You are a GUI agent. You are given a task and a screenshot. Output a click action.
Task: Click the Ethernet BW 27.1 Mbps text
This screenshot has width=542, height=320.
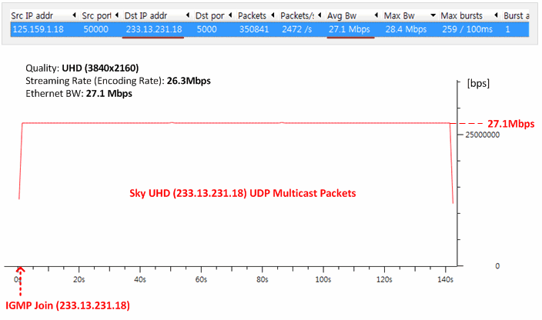click(x=79, y=94)
